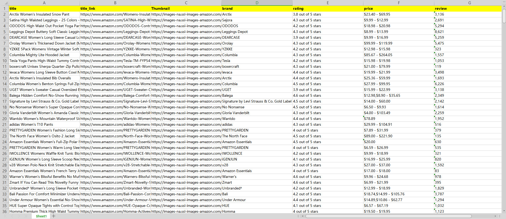Click brand cell 'Leggings Depot'
Image resolution: width=506 pixels, height=219 pixels.
(257, 32)
